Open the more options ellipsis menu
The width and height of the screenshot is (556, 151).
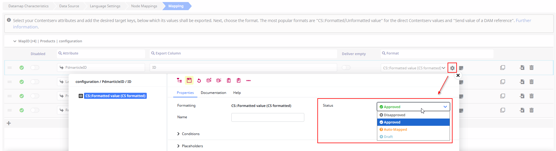[248, 81]
